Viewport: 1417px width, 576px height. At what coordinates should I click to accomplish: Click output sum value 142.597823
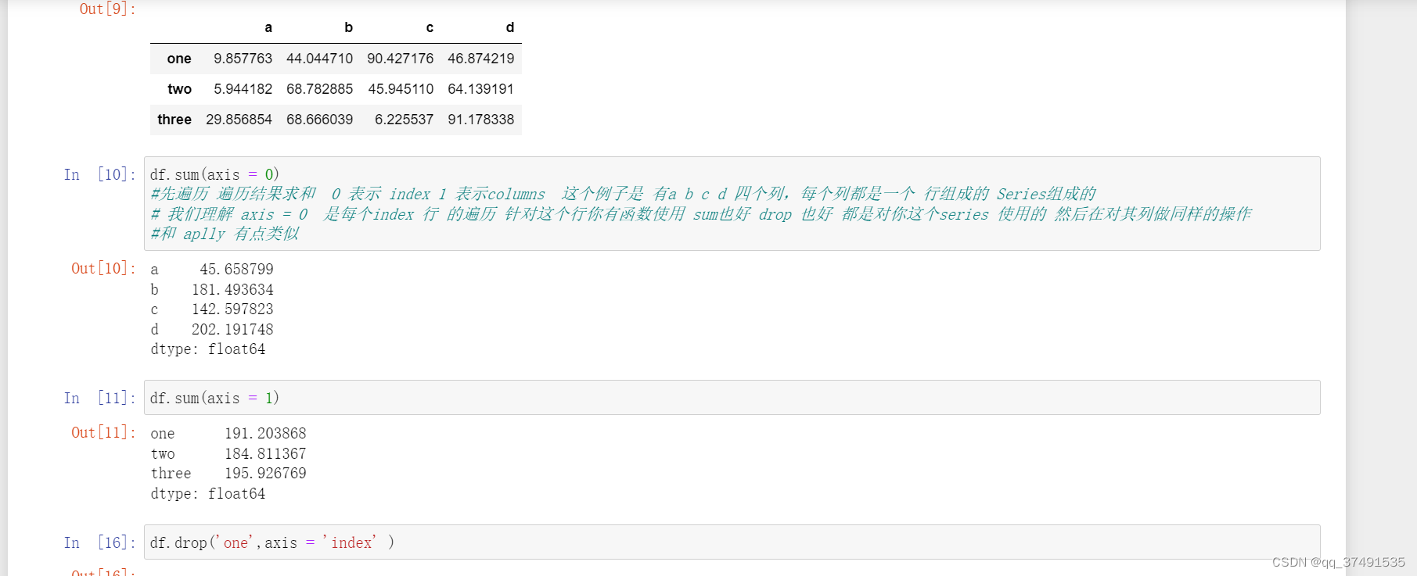click(232, 309)
